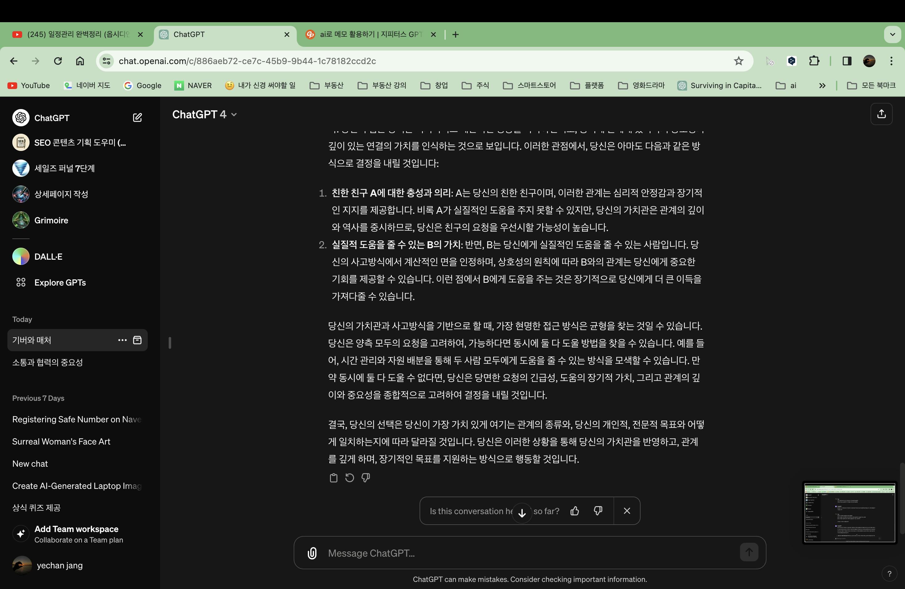
Task: Click the share conversation icon
Action: (x=881, y=114)
